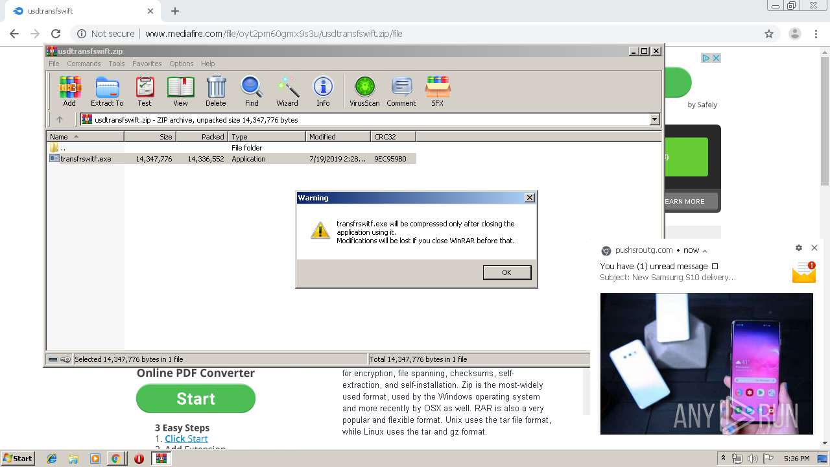
Task: Click the Delete toolbar icon
Action: pos(216,91)
